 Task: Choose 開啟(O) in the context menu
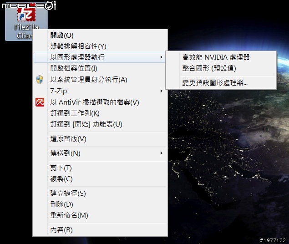100,36
